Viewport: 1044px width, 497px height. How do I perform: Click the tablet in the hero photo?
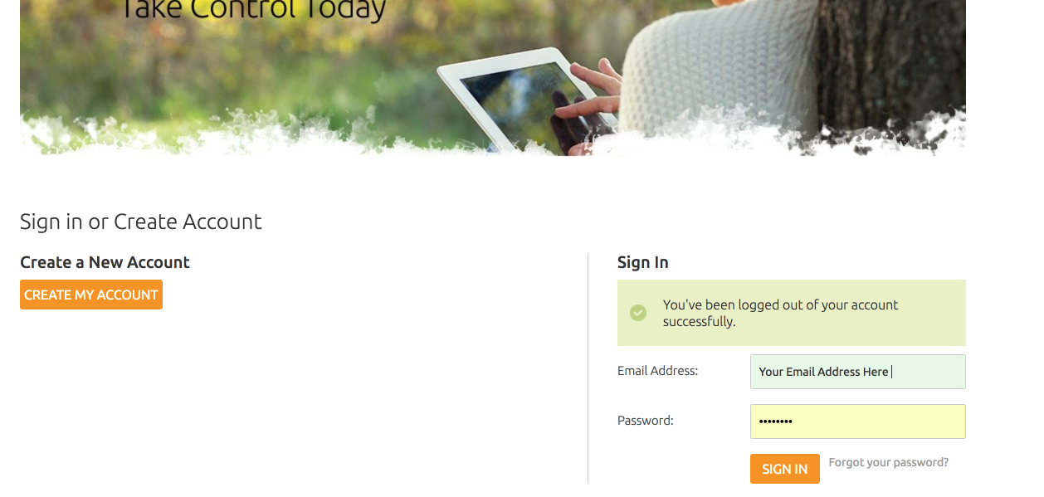click(x=527, y=100)
